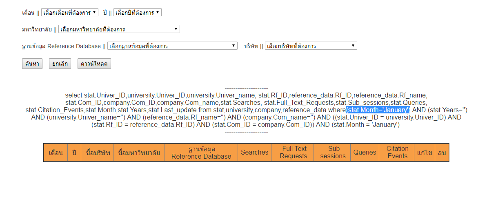Image resolution: width=496 pixels, height=197 pixels.
Task: Open the month (เดือน) dropdown
Action: point(69,13)
